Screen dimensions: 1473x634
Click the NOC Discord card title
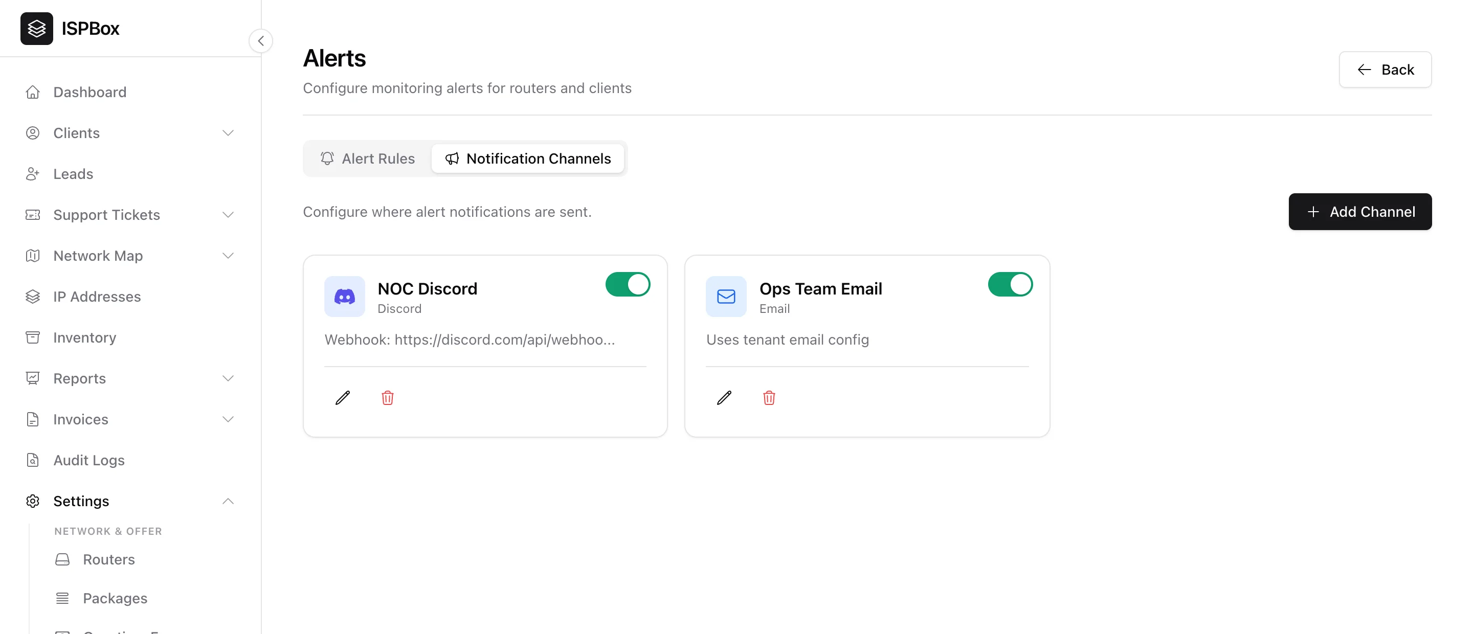(427, 288)
